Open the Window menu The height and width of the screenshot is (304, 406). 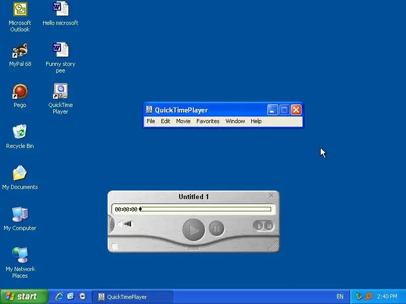point(235,121)
